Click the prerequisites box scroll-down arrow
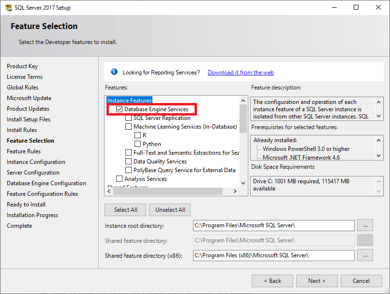390x294 pixels. point(378,156)
